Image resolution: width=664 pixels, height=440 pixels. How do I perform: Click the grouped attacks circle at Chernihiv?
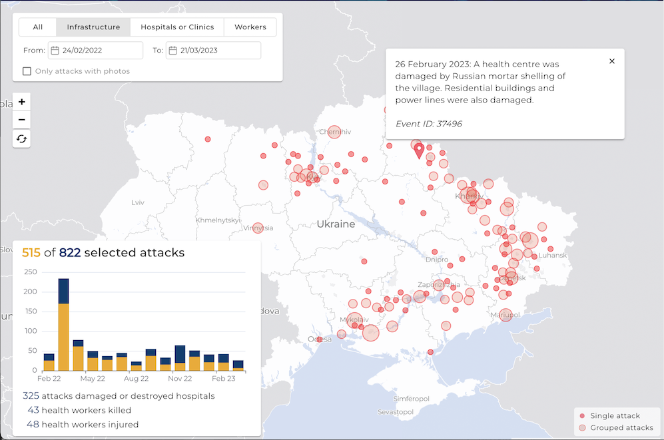334,132
